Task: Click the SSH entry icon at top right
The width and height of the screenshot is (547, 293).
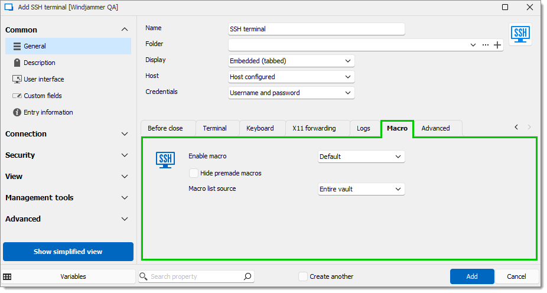Action: (520, 34)
